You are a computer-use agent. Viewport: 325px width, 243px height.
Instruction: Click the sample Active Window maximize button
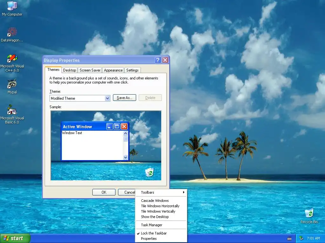pyautogui.click(x=117, y=127)
